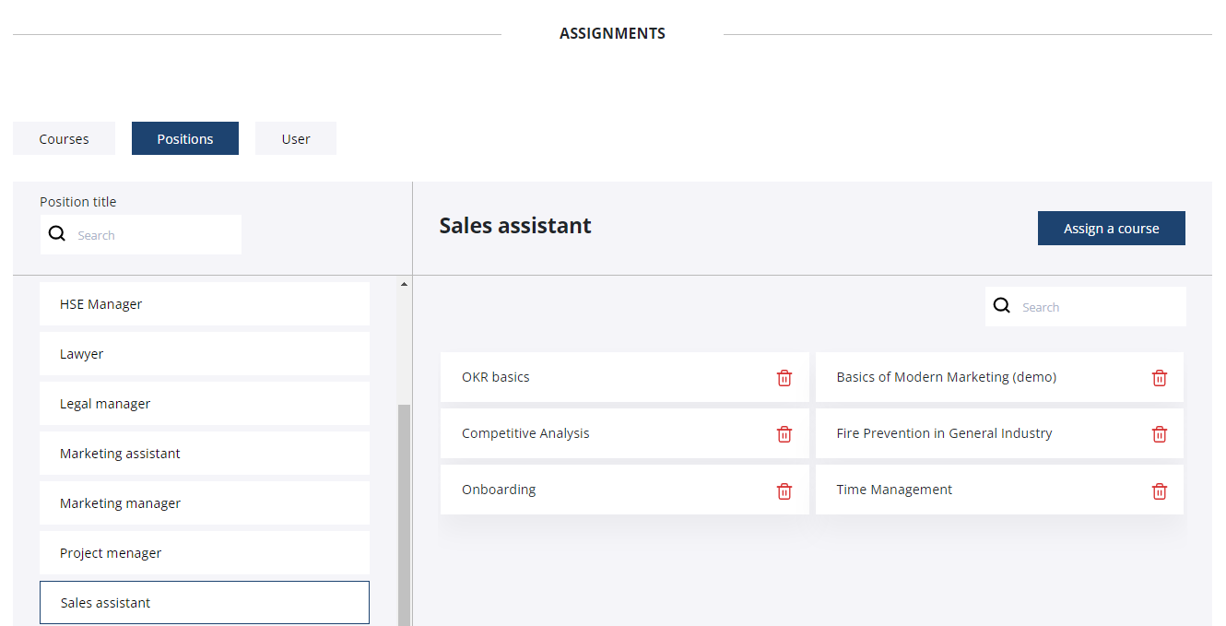Open Legal manager position
Screen dimensions: 1226x626
point(204,404)
